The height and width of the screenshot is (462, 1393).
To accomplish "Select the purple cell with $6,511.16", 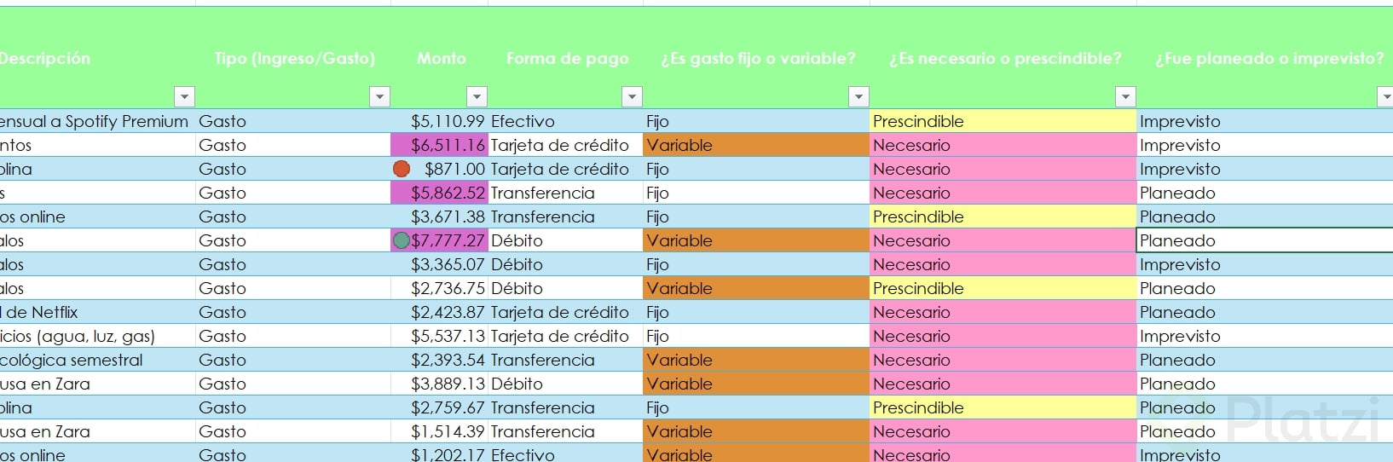I will (x=439, y=145).
